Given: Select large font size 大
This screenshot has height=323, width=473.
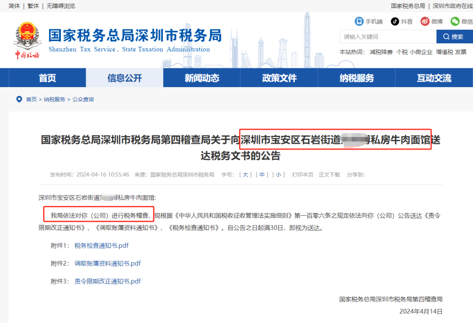Looking at the screenshot, I should 245,175.
